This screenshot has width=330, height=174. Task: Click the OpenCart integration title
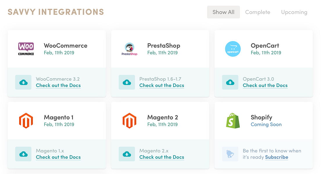coord(265,46)
